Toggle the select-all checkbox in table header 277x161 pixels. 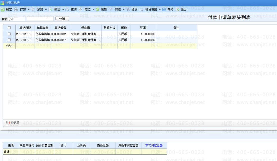click(9, 28)
